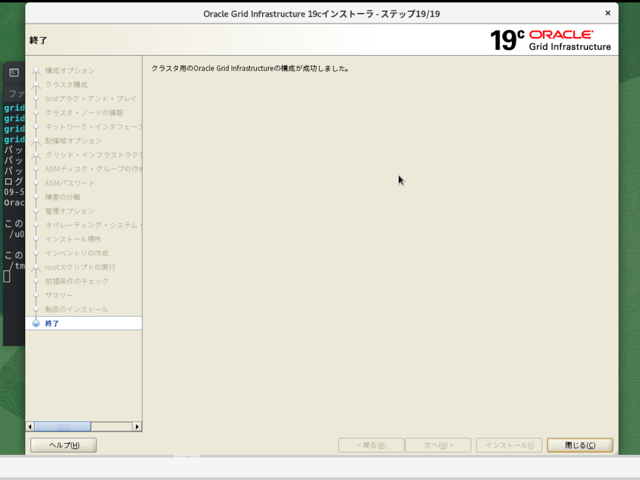Click the Oracle 19c Grid Infrastructure logo

[550, 40]
